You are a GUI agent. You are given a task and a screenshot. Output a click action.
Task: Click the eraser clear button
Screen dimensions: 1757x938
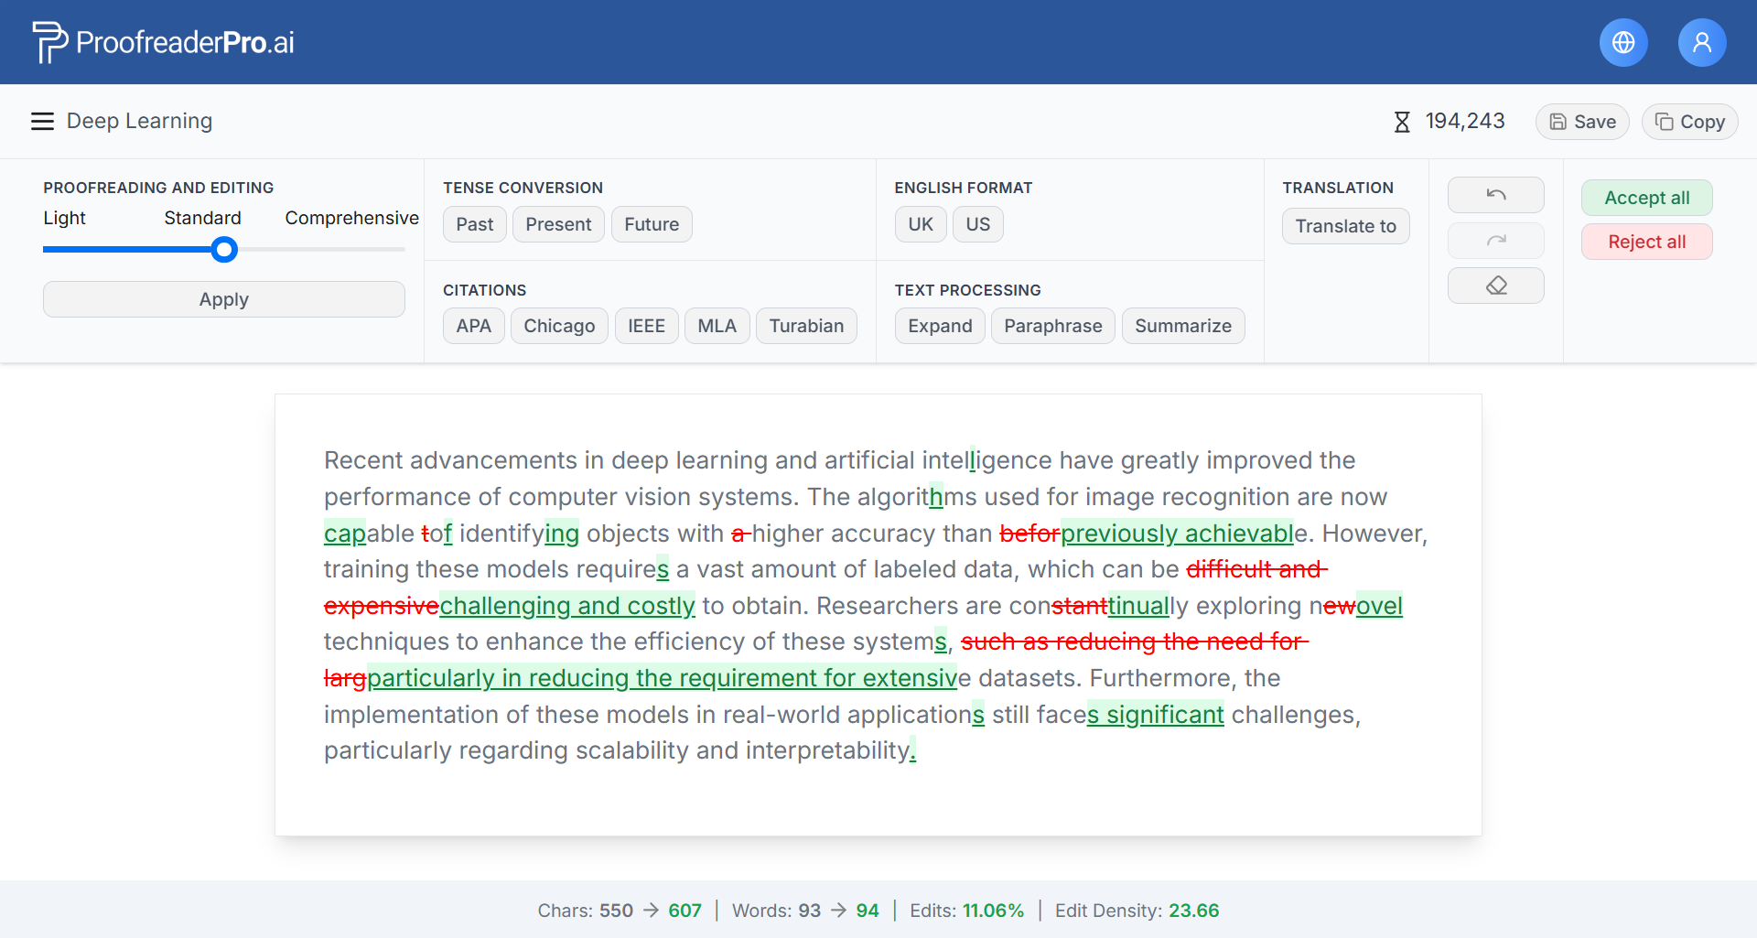(1495, 286)
